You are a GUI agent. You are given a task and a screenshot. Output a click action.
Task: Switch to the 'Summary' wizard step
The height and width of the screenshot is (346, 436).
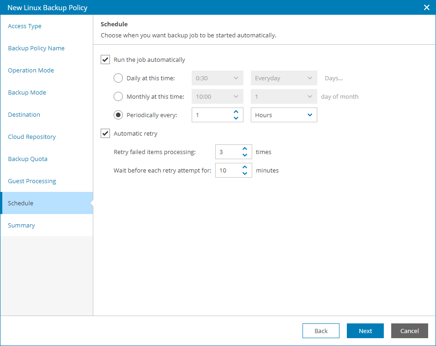(x=21, y=225)
